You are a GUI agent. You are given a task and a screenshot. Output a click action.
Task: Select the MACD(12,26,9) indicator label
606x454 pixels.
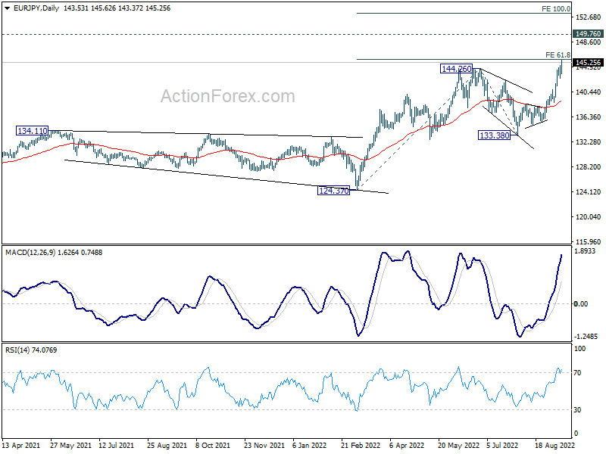(30, 253)
